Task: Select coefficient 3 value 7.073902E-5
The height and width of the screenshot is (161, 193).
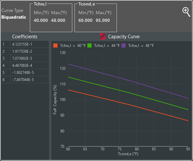Action: (x=22, y=58)
